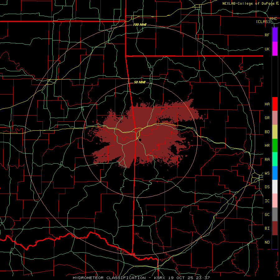Click the 23:37 timestamp

203,278
